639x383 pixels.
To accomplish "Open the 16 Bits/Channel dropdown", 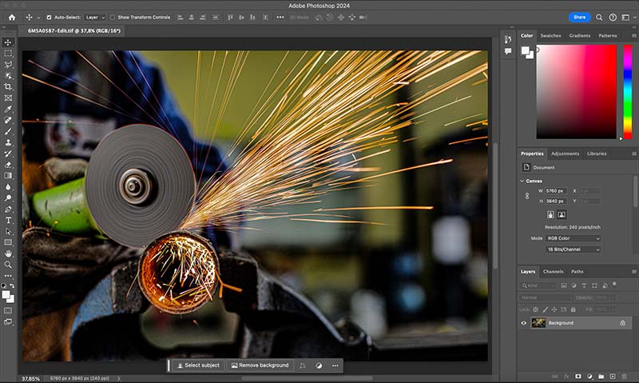I will click(x=573, y=249).
